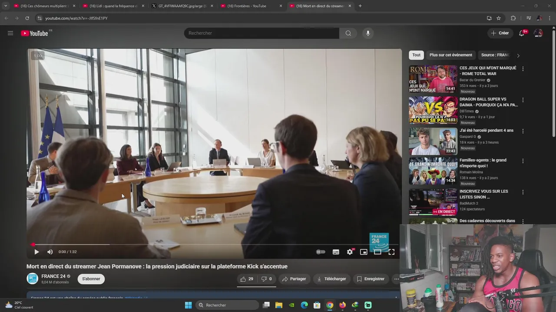Screen dimensions: 556x312
Task: Open Chrome media controls icon
Action: (529, 18)
